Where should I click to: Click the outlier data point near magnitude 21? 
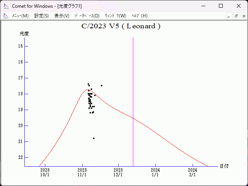click(94, 138)
